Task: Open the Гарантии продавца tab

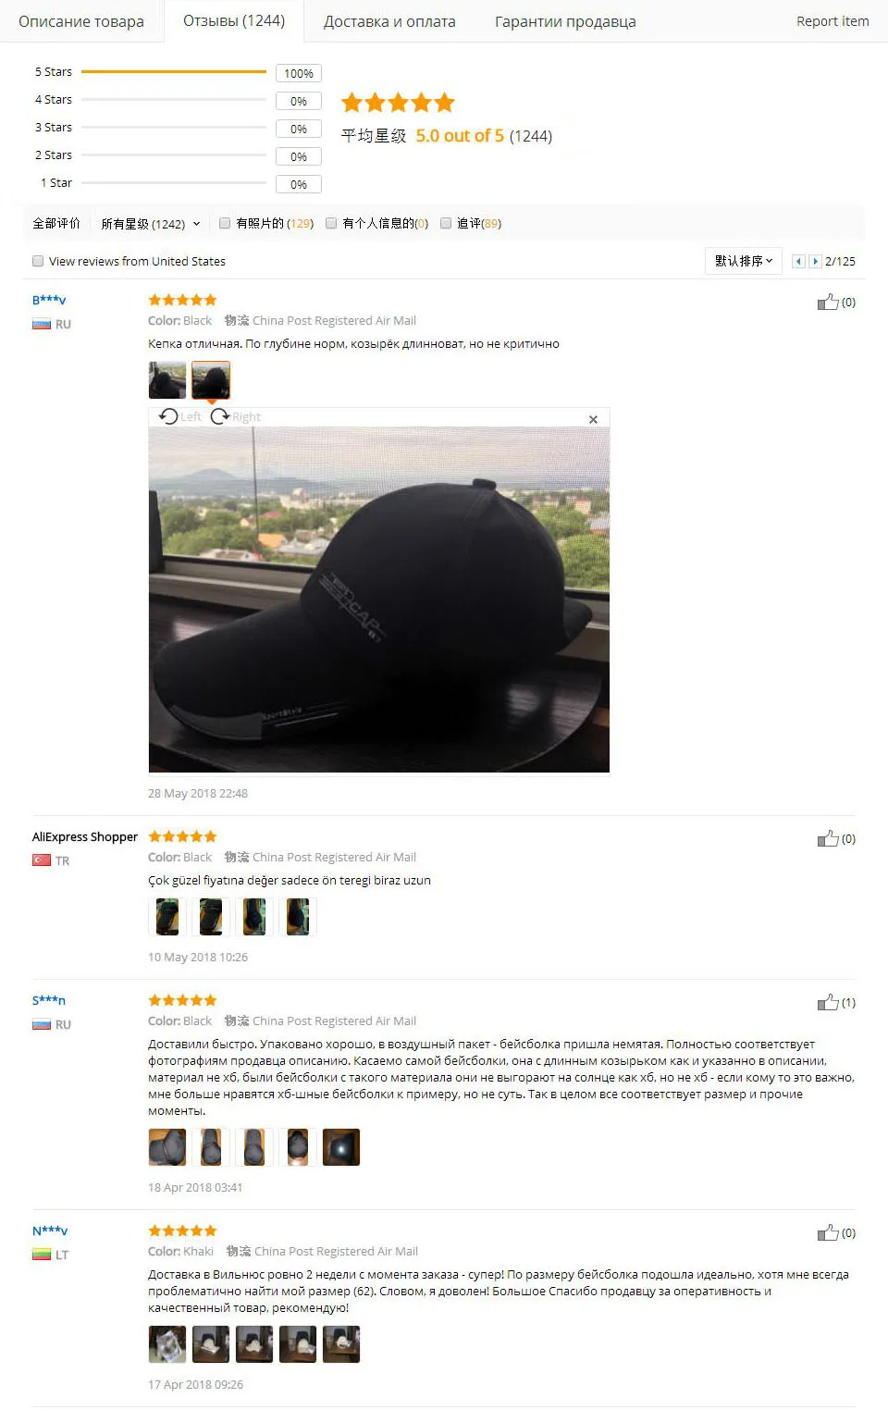Action: [565, 21]
